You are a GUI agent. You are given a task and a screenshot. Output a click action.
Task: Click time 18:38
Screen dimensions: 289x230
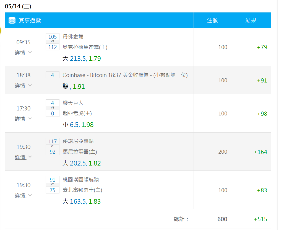[24, 75]
